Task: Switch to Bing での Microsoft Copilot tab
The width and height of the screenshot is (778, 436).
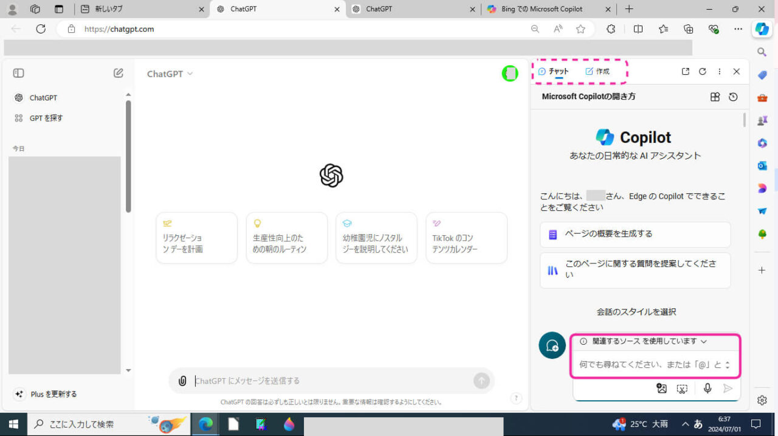Action: point(548,9)
